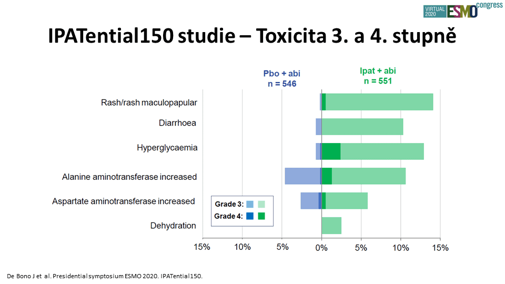This screenshot has height=284, width=505.
Task: Click the left-side '5%' axis label
Action: (x=282, y=247)
